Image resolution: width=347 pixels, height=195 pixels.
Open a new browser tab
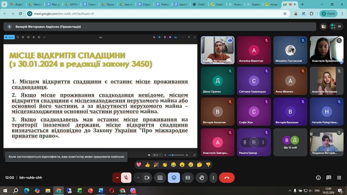tap(302, 4)
